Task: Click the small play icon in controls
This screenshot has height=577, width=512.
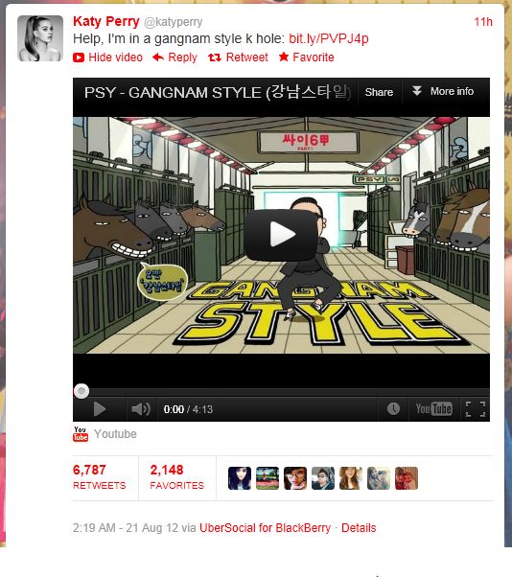Action: 100,409
